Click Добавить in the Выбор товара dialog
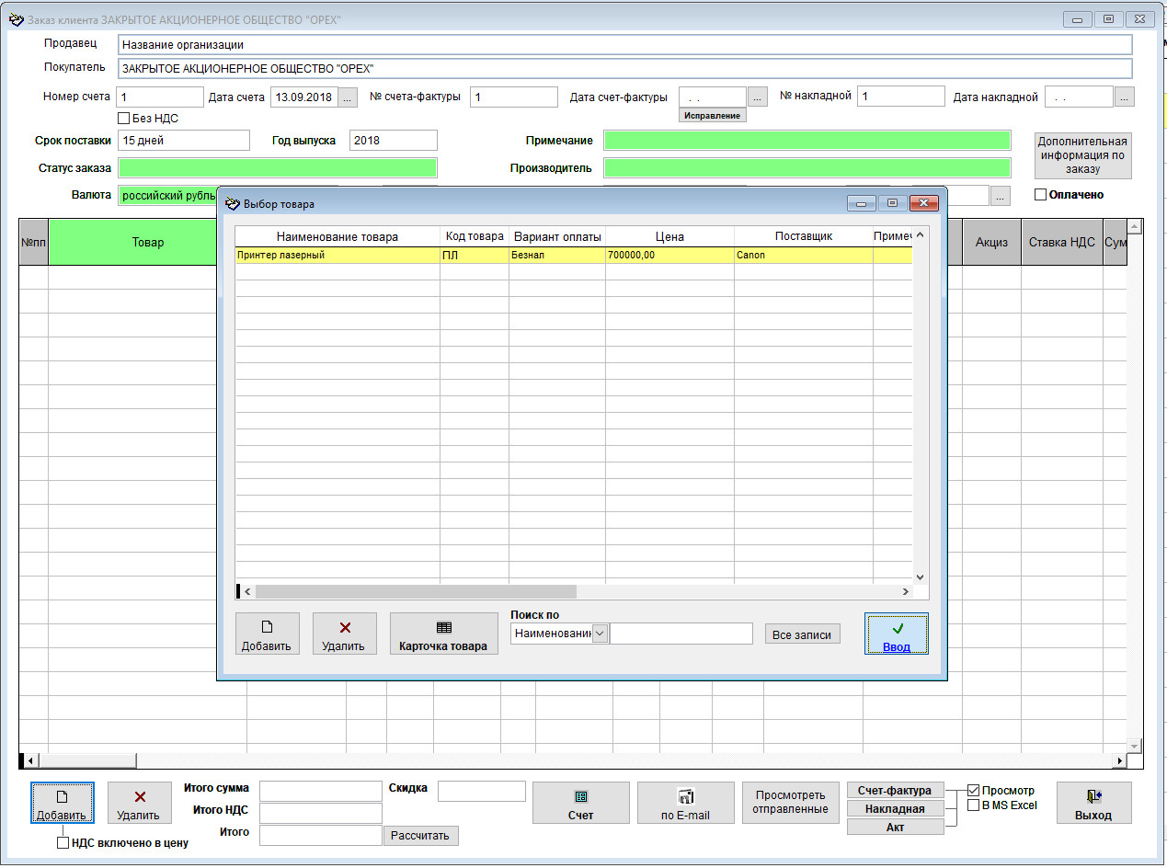Viewport: 1167px width, 868px height. (267, 634)
